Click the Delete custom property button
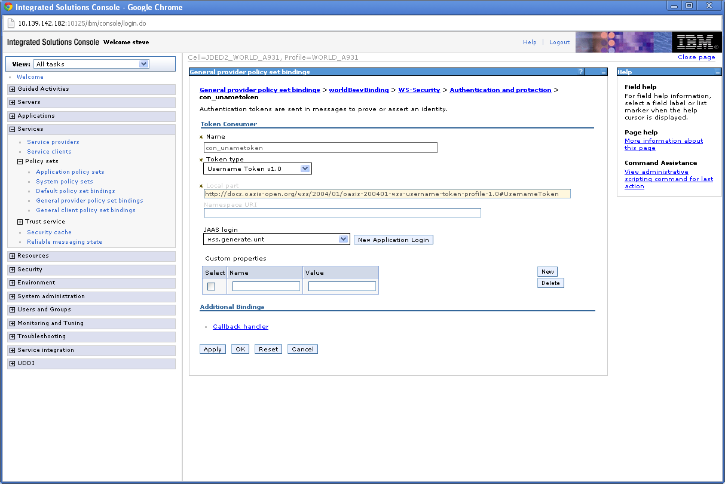Screen dimensions: 725x484 (x=550, y=283)
